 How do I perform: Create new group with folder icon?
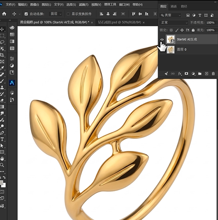[x=199, y=73]
